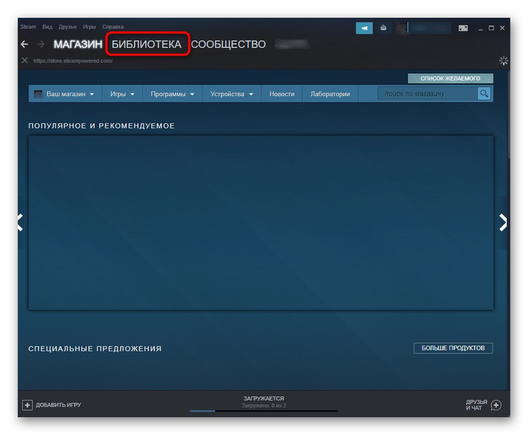The width and height of the screenshot is (528, 435).
Task: Show next featured carousel item
Action: point(503,222)
